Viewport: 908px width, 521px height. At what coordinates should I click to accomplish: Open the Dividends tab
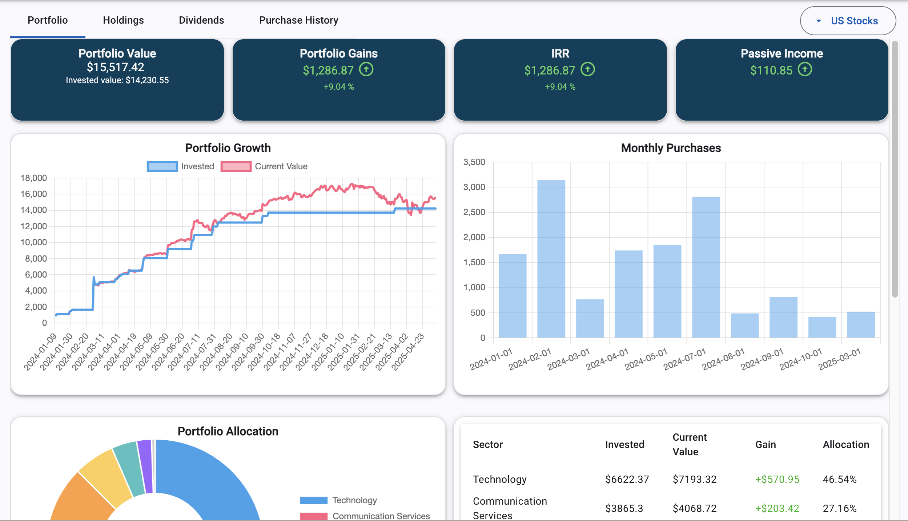201,20
